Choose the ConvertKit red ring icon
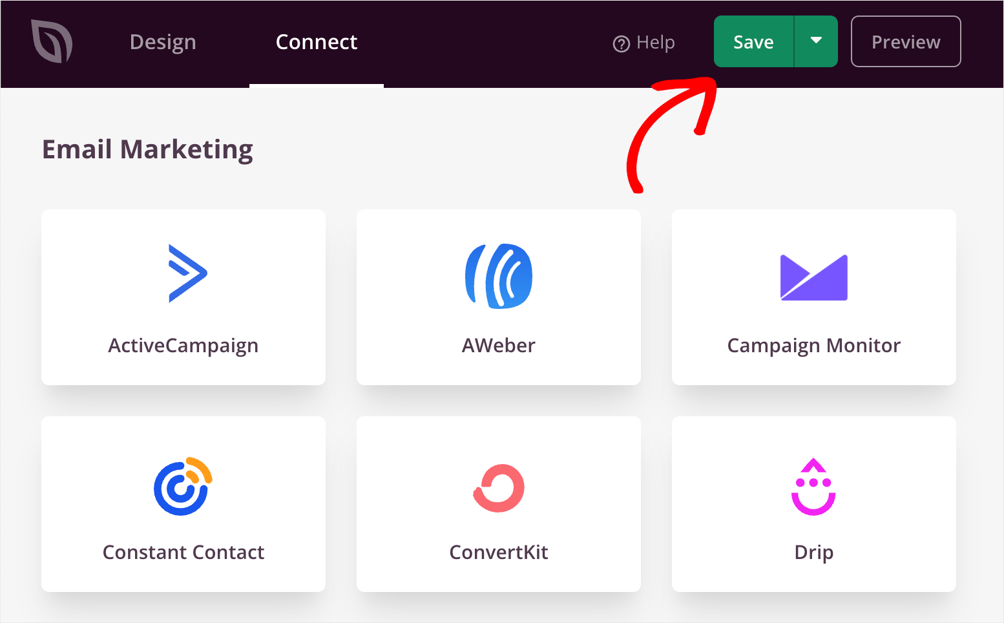 tap(499, 488)
